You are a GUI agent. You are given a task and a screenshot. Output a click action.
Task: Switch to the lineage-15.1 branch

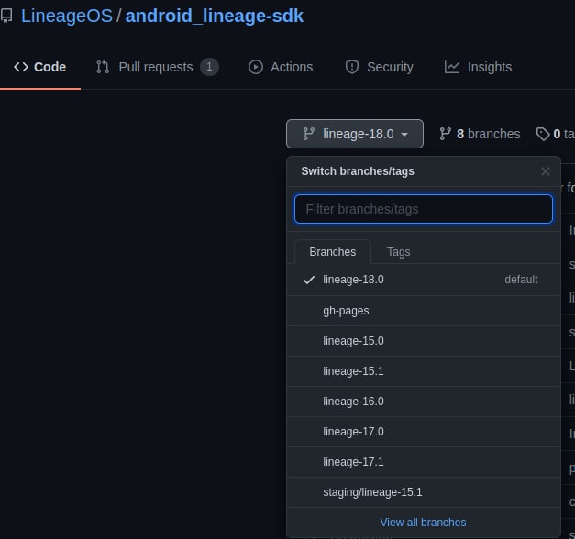pos(424,371)
